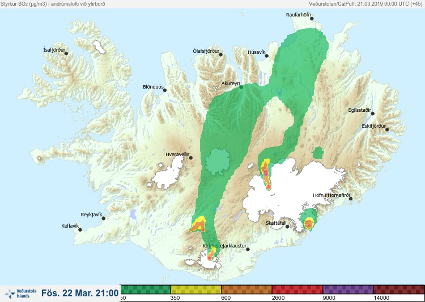Image resolution: width=425 pixels, height=302 pixels.
Task: Click the Akureyri city marker dot
Action: (241, 87)
